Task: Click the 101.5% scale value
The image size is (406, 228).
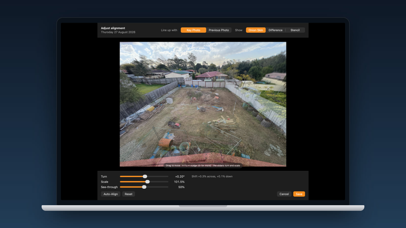Action: coord(179,182)
